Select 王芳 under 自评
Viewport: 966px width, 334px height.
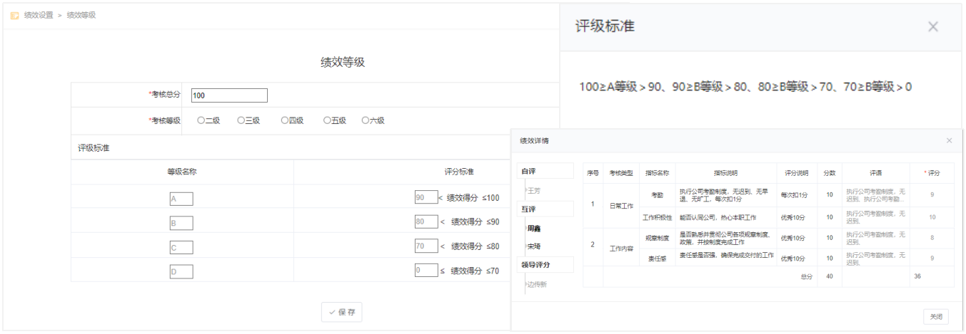coord(533,191)
